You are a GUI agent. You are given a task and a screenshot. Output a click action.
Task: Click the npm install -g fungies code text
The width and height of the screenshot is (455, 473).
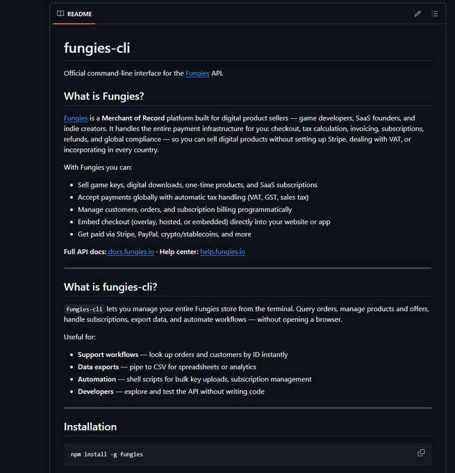tap(107, 454)
